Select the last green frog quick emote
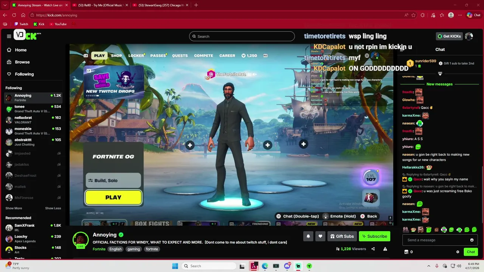This screenshot has width=484, height=272. tap(474, 229)
